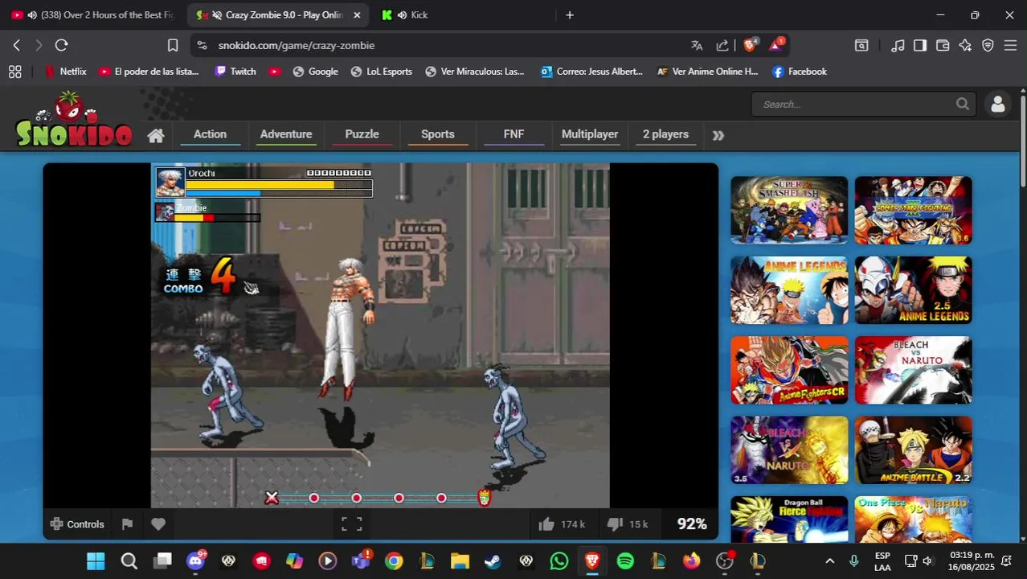This screenshot has height=579, width=1027.
Task: Open the Google bookmark
Action: [x=315, y=72]
